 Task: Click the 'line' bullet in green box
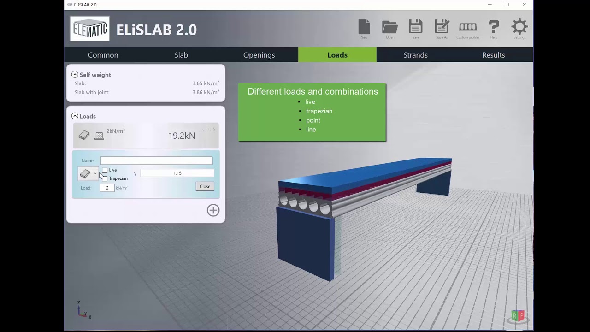311,130
